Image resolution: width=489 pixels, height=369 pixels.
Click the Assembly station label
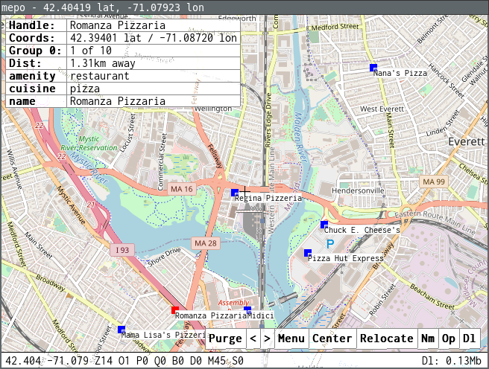233,303
